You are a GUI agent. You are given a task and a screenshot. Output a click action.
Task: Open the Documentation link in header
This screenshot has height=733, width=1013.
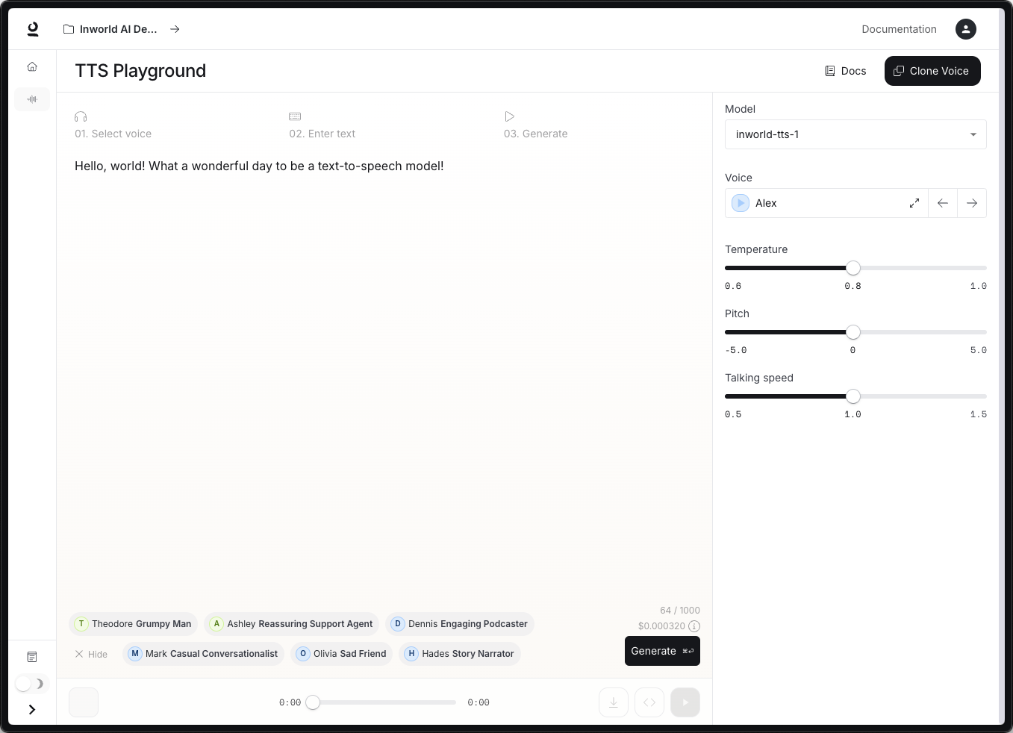coord(899,29)
